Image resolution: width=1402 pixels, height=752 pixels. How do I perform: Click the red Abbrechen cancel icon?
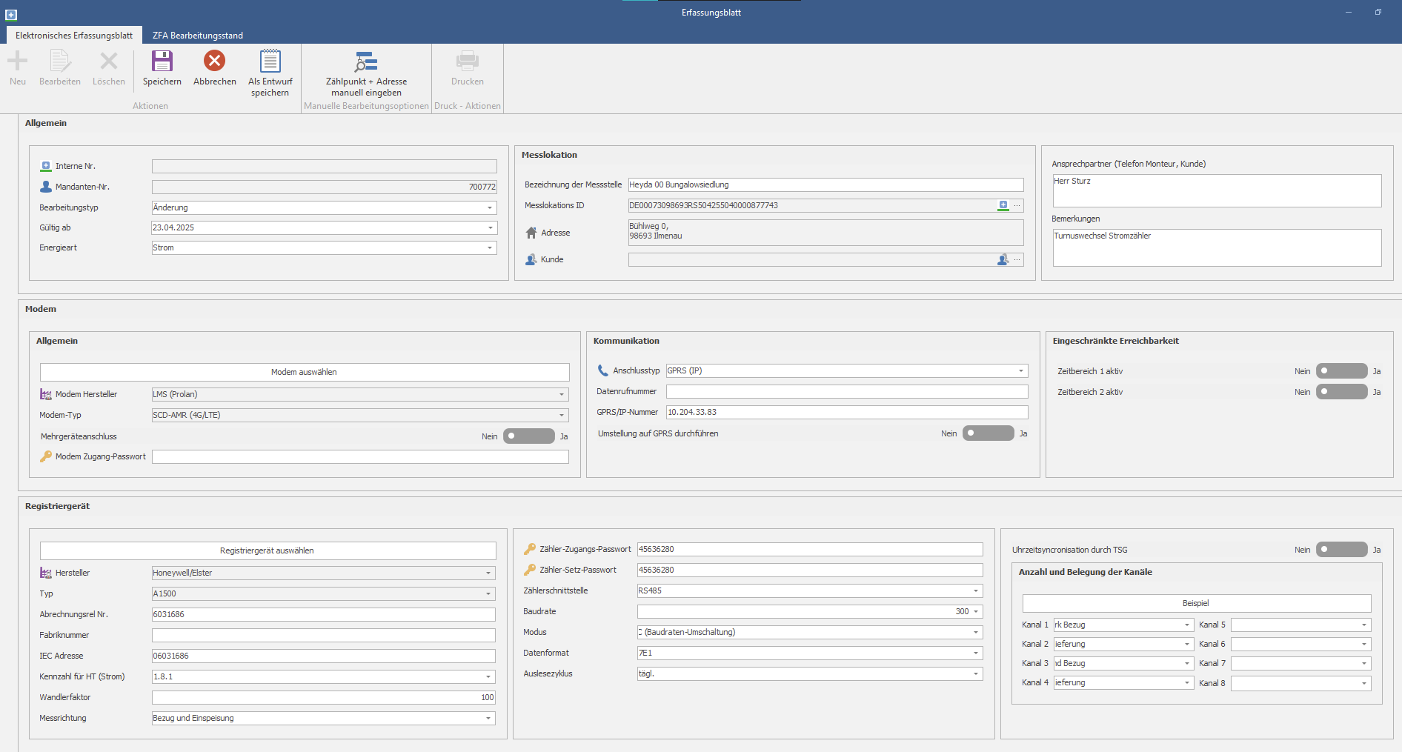point(215,61)
